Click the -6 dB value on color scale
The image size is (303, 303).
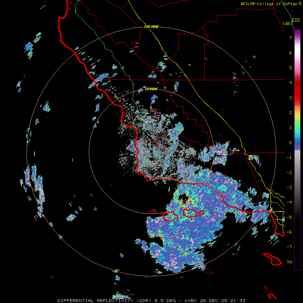(x=289, y=232)
